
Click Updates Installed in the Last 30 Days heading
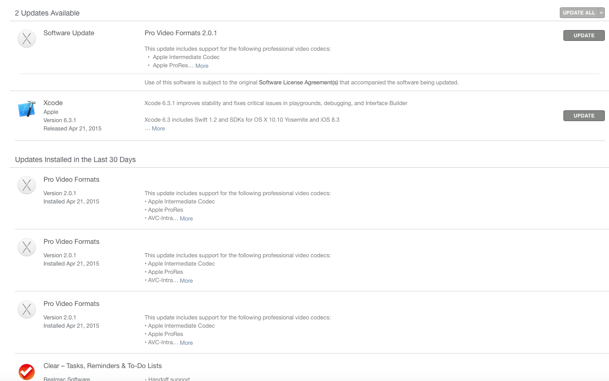point(75,160)
